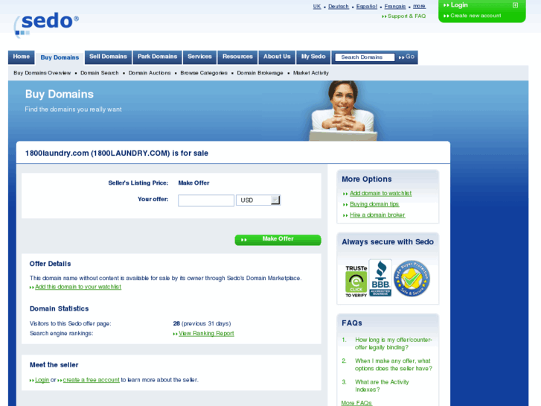541x406 pixels.
Task: Click the Sedo Buyer Protection seal
Action: click(412, 278)
